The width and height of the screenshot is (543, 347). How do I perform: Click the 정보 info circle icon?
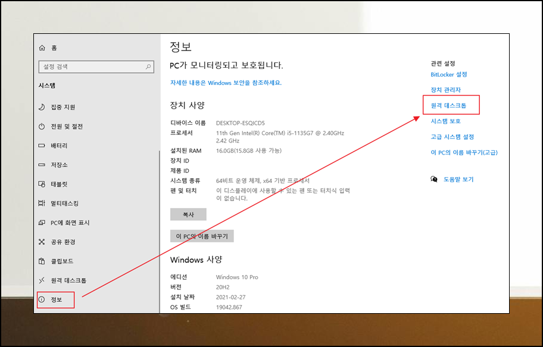click(42, 299)
